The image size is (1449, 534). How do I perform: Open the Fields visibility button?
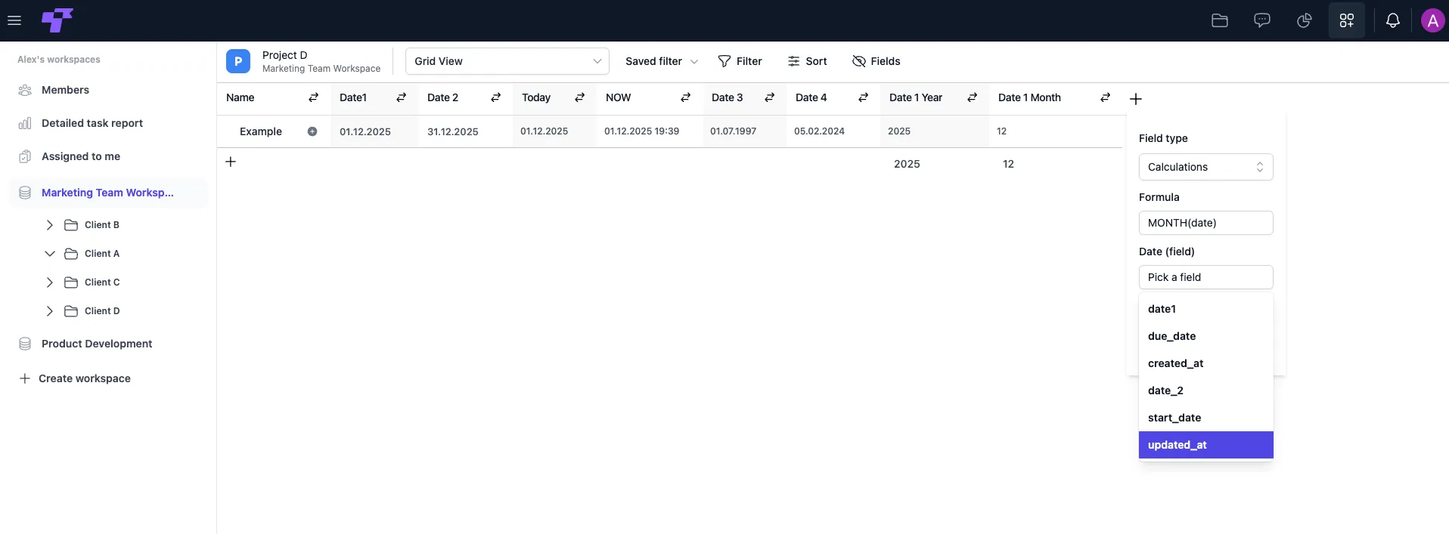click(x=876, y=61)
